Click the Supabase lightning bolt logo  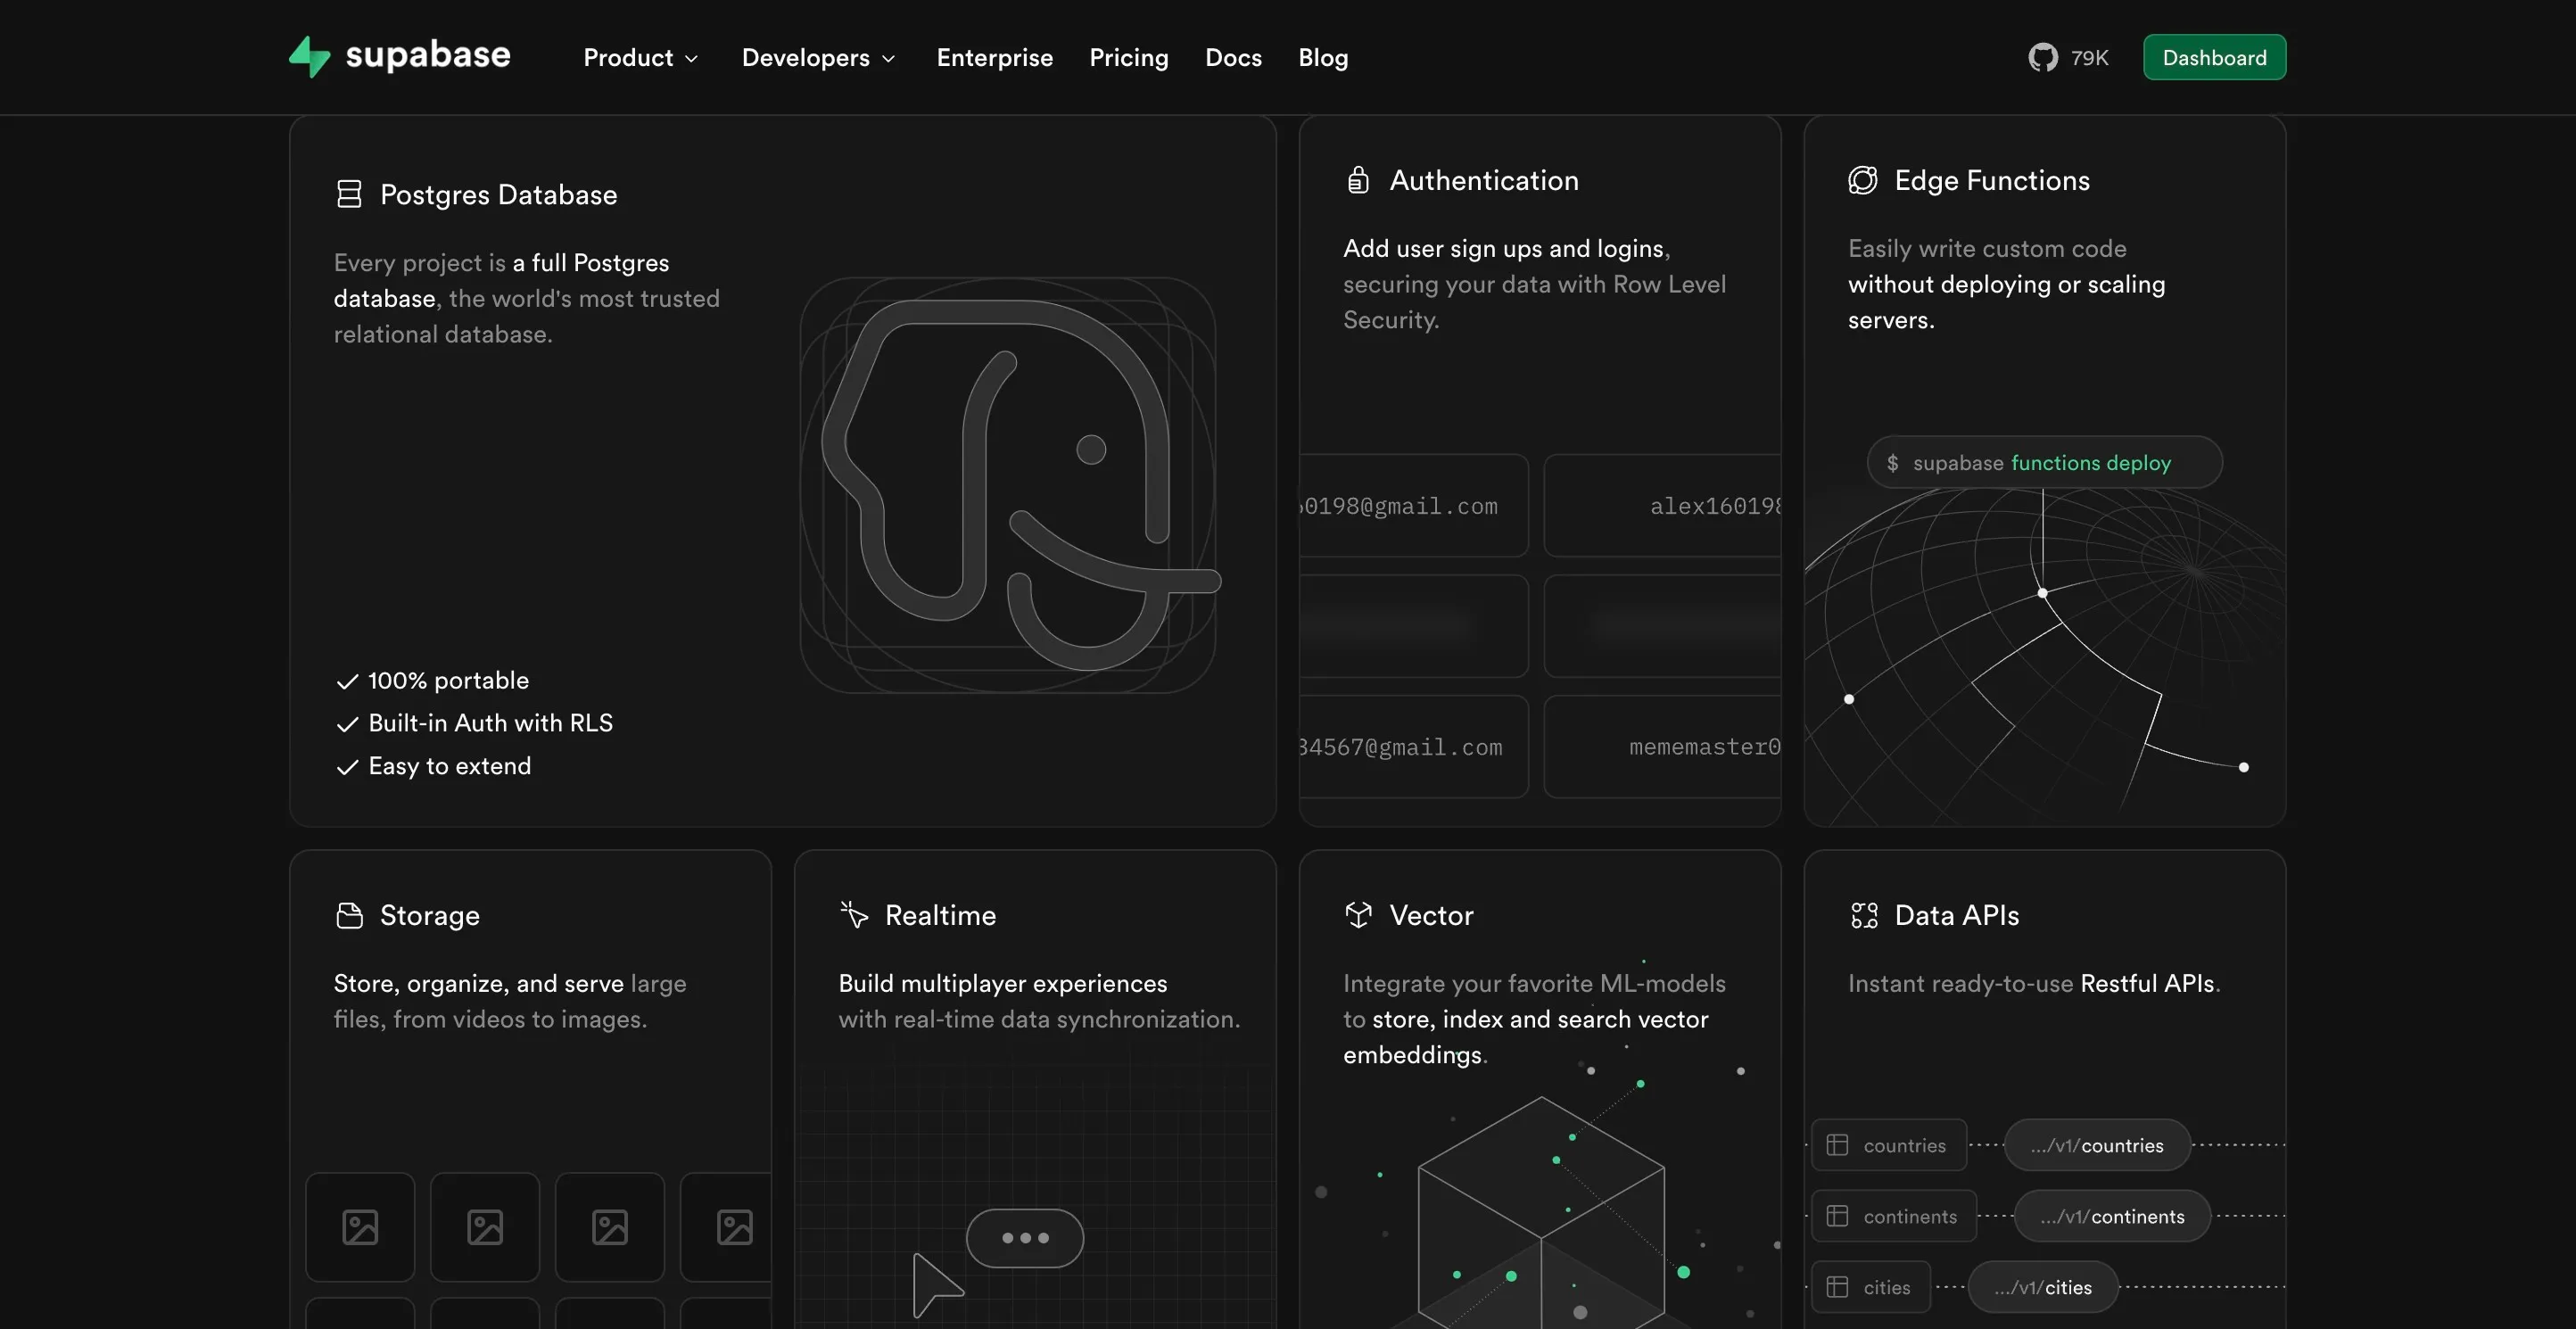[x=309, y=57]
